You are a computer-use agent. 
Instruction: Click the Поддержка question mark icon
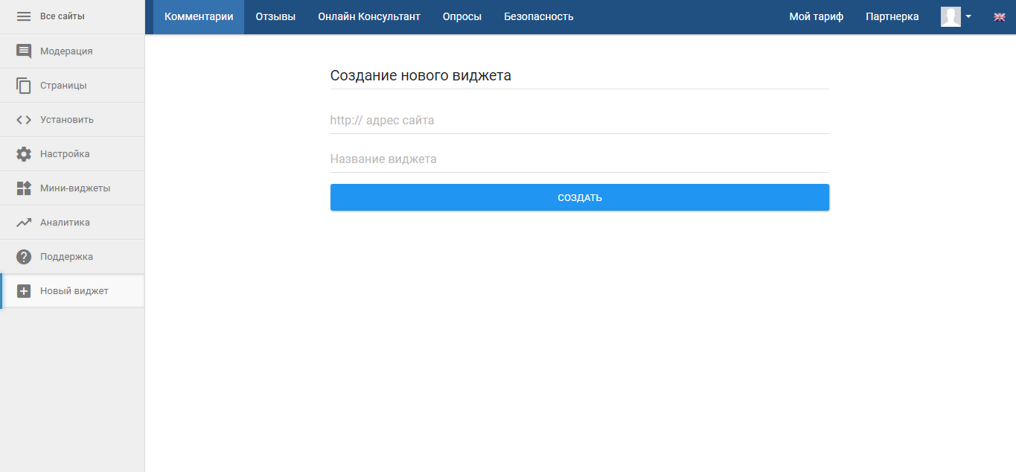coord(23,256)
